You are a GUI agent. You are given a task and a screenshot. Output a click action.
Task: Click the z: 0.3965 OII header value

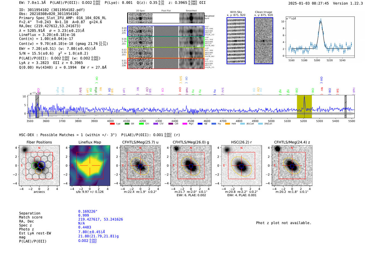187,3
